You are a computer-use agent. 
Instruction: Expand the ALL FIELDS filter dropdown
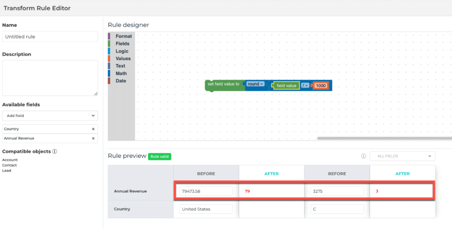click(x=402, y=156)
